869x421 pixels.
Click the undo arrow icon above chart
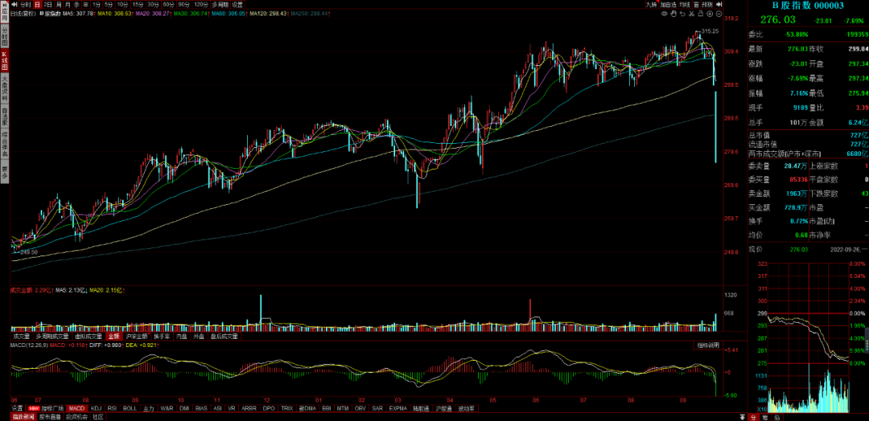(682, 14)
